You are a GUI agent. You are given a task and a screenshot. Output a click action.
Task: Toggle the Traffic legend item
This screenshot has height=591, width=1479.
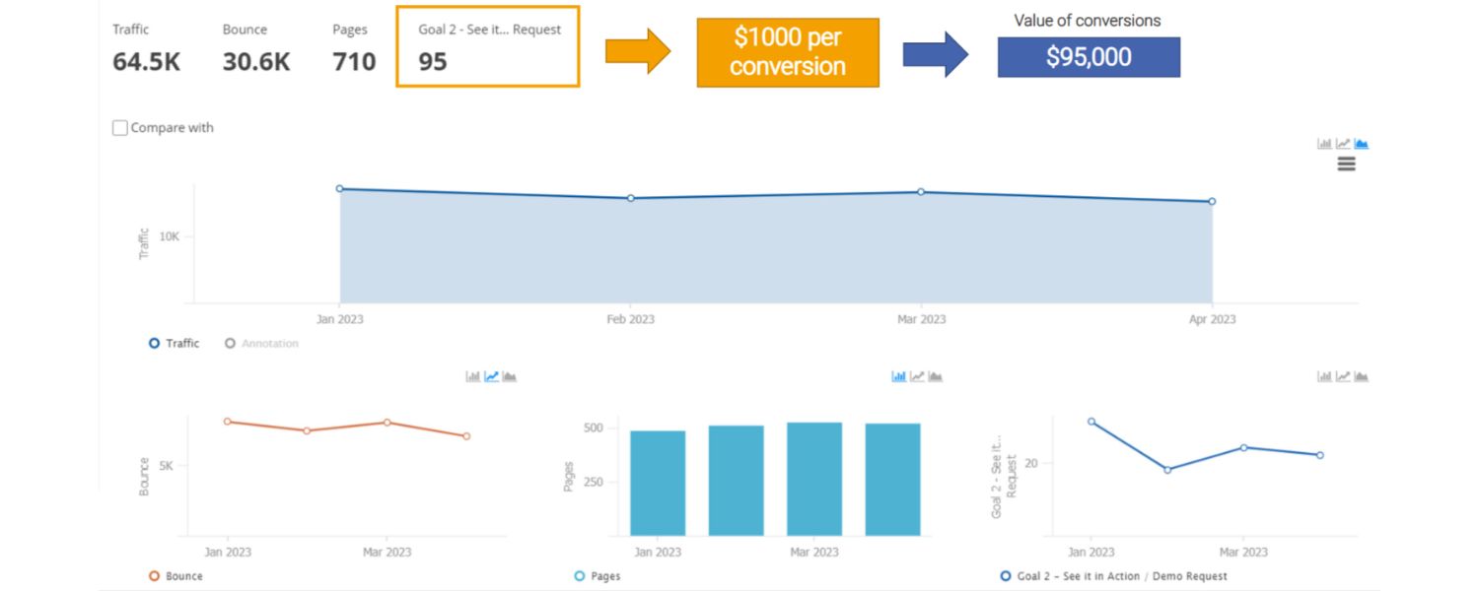tap(176, 343)
